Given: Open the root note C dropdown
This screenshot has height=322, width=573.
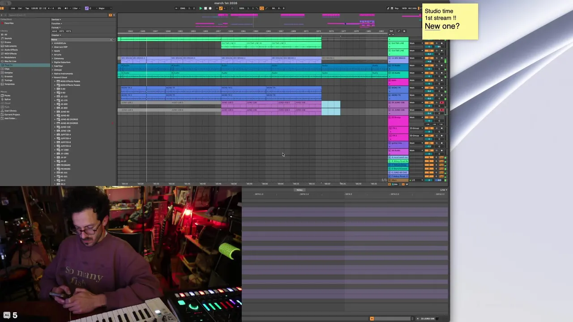Looking at the screenshot, I should point(92,8).
